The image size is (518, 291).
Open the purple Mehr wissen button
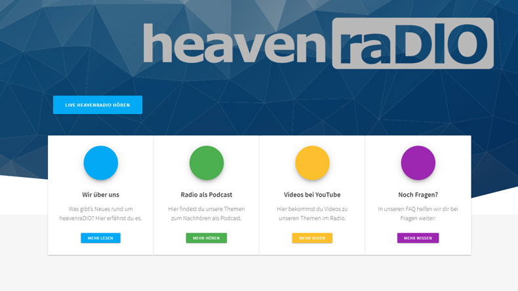418,238
